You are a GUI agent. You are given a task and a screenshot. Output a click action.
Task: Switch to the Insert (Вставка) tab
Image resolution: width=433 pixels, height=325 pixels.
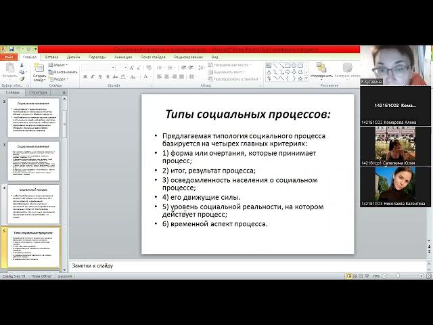click(x=51, y=57)
